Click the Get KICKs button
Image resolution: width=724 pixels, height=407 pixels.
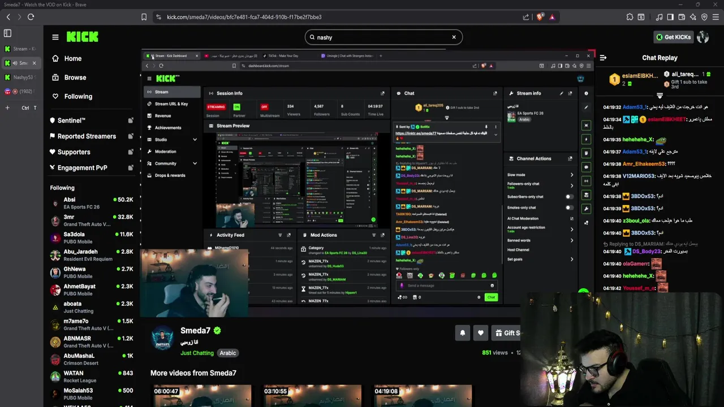673,37
